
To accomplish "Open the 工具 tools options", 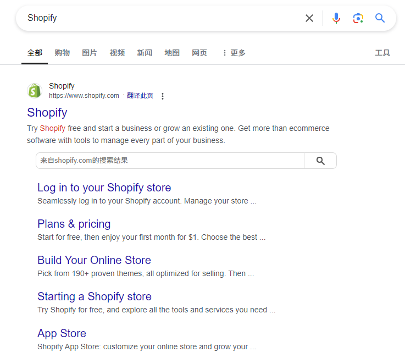I will [x=382, y=53].
